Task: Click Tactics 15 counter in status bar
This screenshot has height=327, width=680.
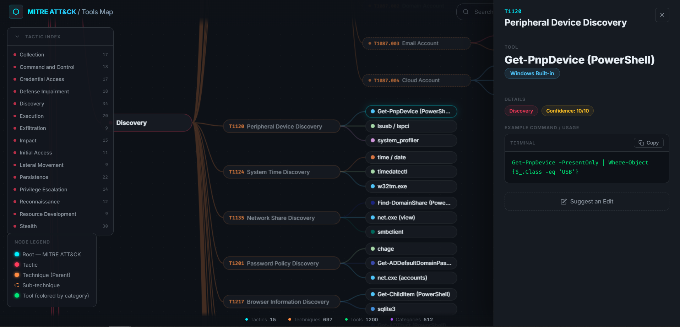Action: pos(261,320)
